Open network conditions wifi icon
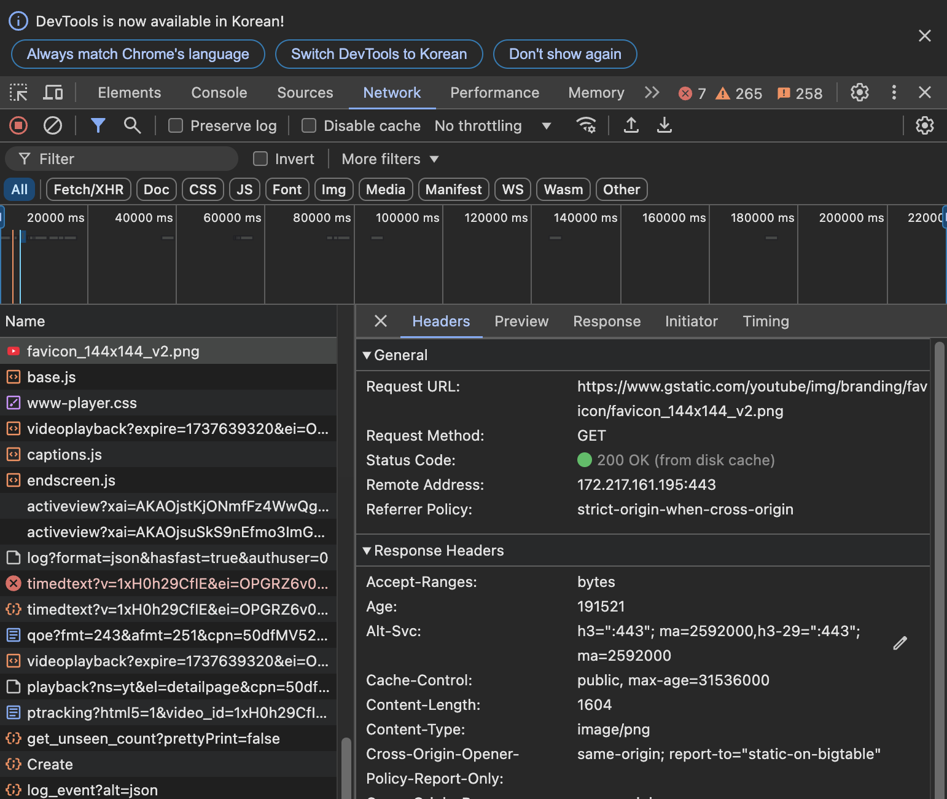 (586, 126)
